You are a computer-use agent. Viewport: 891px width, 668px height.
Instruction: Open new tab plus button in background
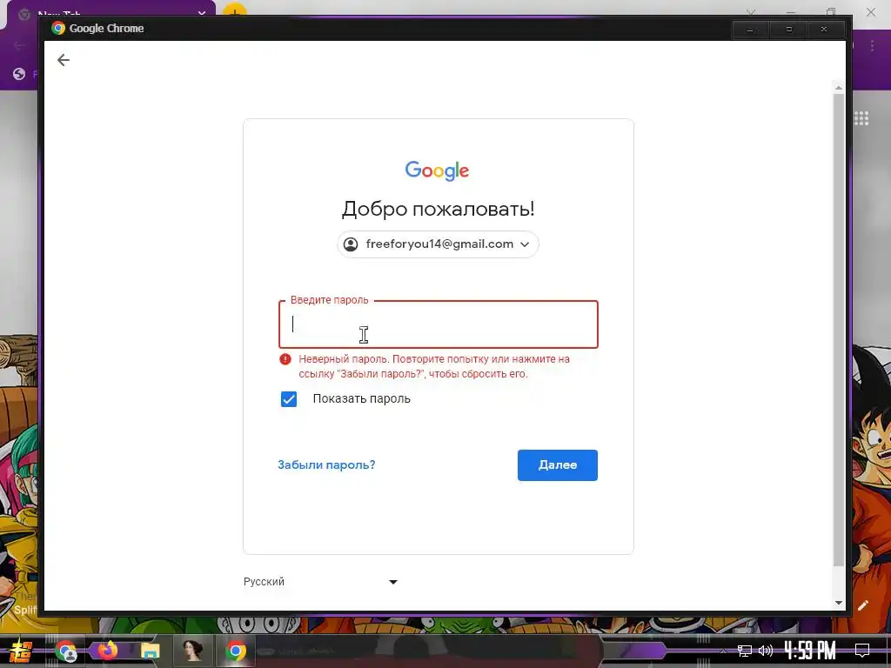point(234,10)
